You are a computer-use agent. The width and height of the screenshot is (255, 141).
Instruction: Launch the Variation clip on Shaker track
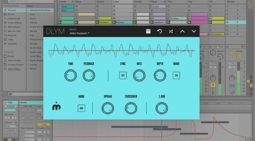tap(97, 22)
